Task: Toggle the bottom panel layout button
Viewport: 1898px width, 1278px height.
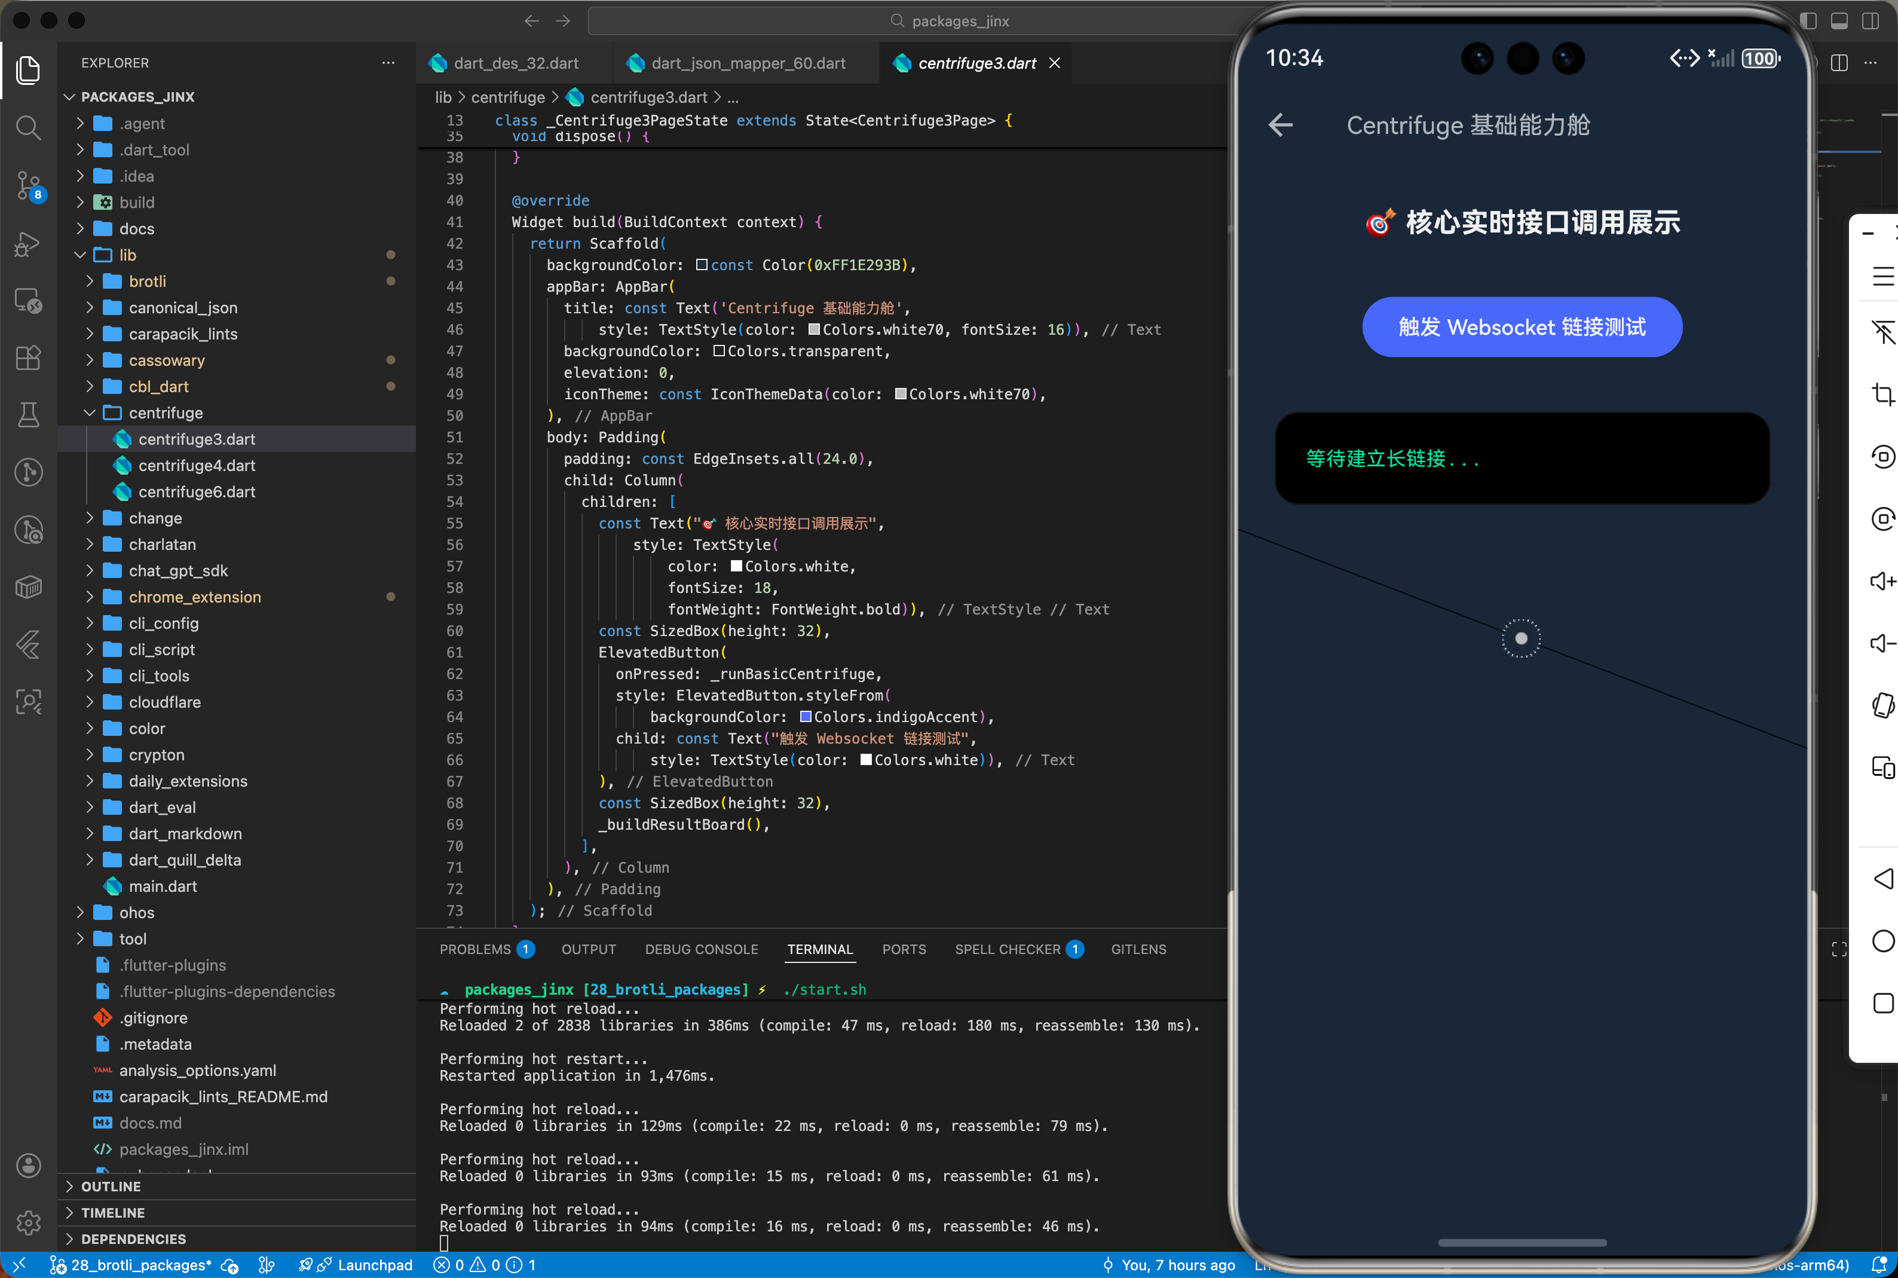Action: [x=1839, y=21]
